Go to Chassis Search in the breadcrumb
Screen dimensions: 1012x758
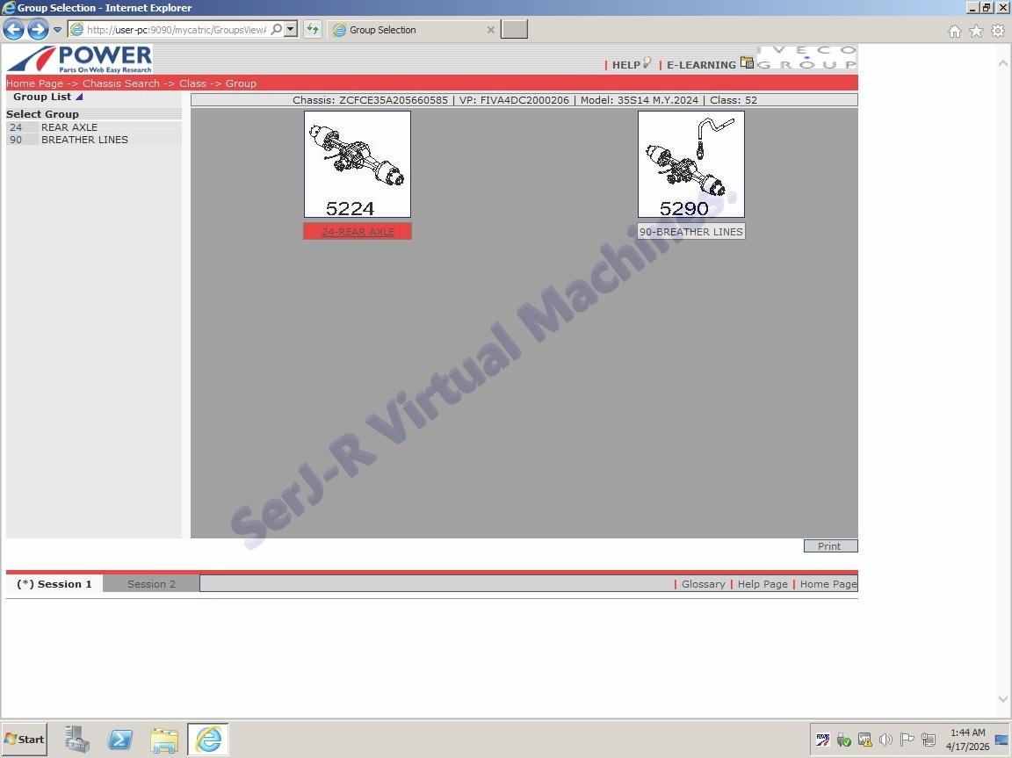(121, 83)
